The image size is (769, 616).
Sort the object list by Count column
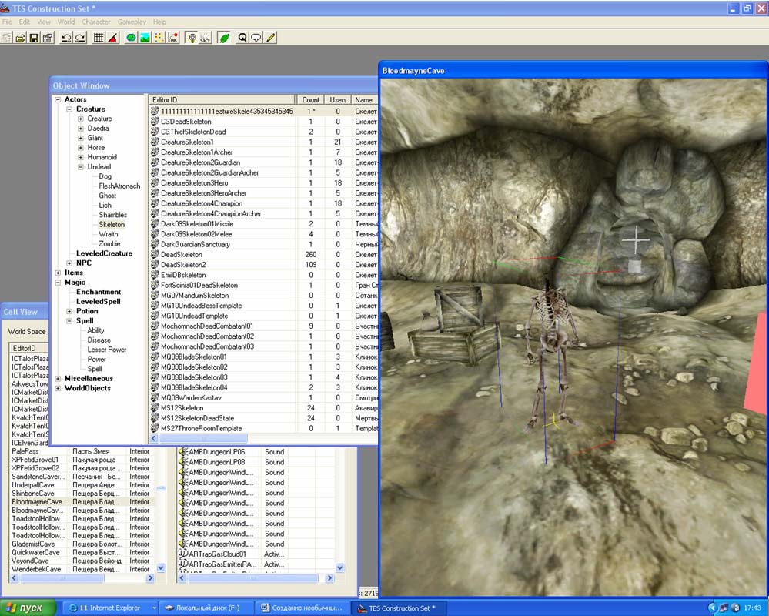tap(310, 99)
